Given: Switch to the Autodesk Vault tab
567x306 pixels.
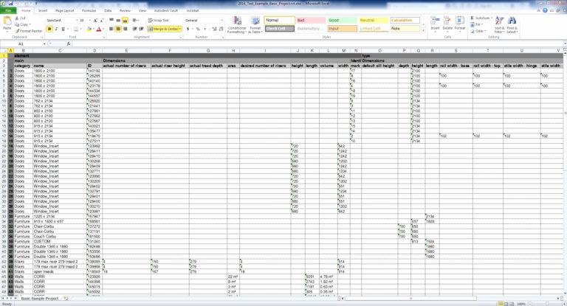Looking at the screenshot, I should point(165,11).
